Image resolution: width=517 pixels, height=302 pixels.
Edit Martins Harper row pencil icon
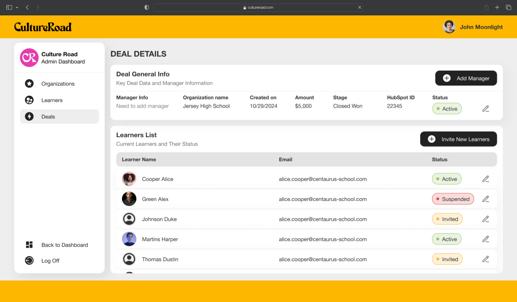tap(486, 239)
